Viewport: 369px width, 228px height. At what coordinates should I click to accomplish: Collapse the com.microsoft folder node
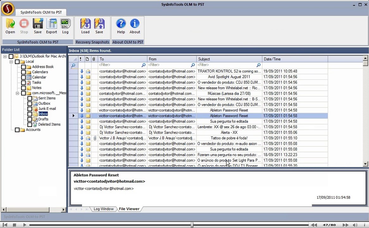tap(17, 93)
